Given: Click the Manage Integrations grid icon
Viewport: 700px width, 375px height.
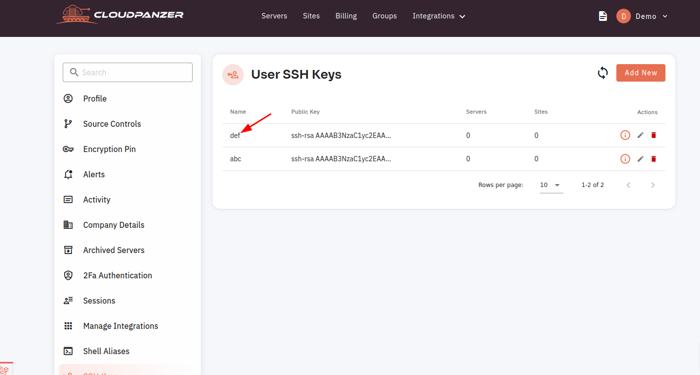Looking at the screenshot, I should [68, 326].
